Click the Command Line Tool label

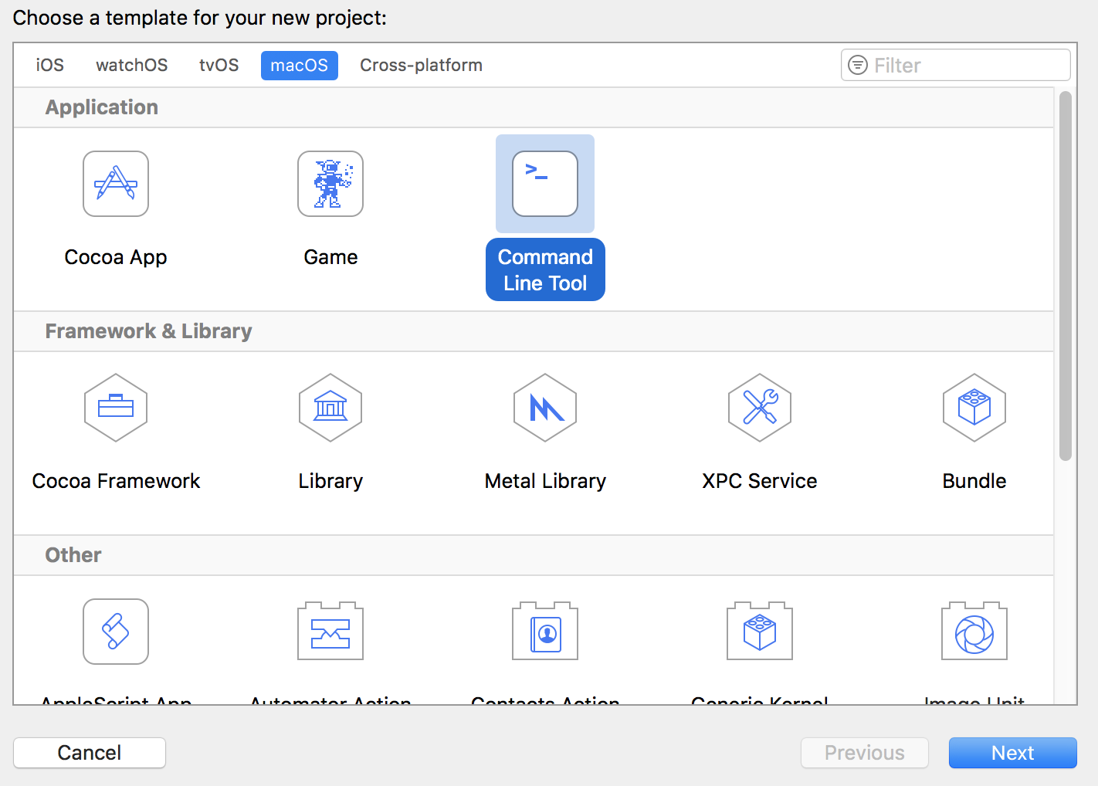click(x=545, y=269)
